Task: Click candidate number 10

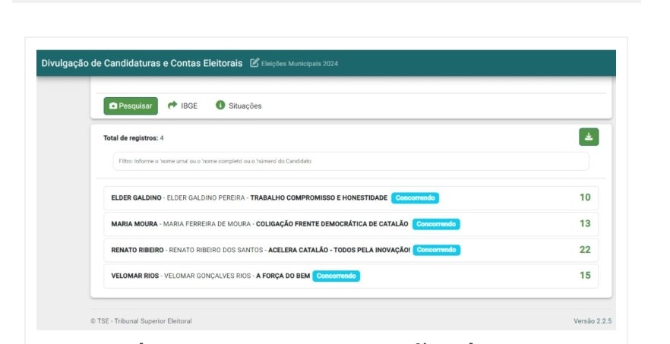Action: [584, 197]
